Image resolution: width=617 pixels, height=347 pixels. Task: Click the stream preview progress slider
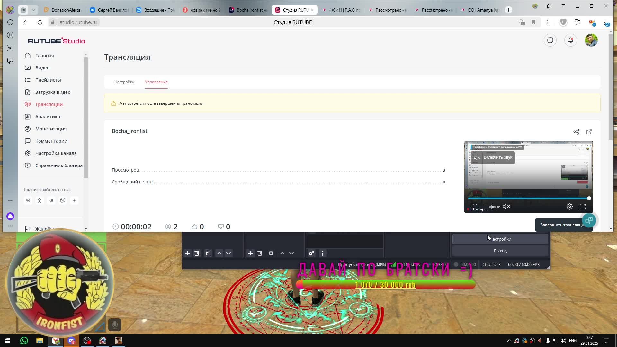click(x=529, y=198)
